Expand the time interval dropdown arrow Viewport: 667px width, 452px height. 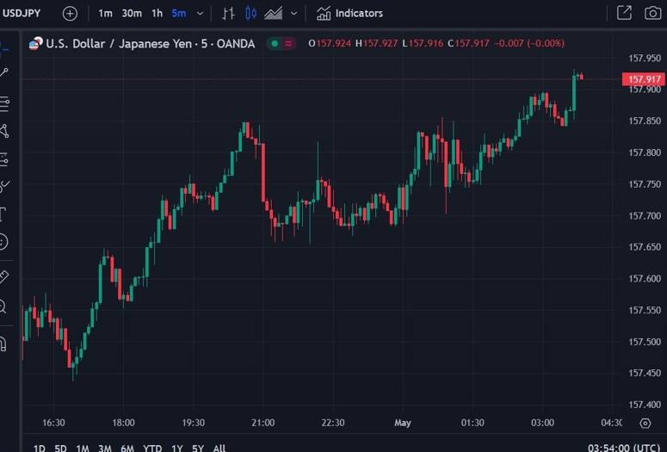(x=200, y=14)
